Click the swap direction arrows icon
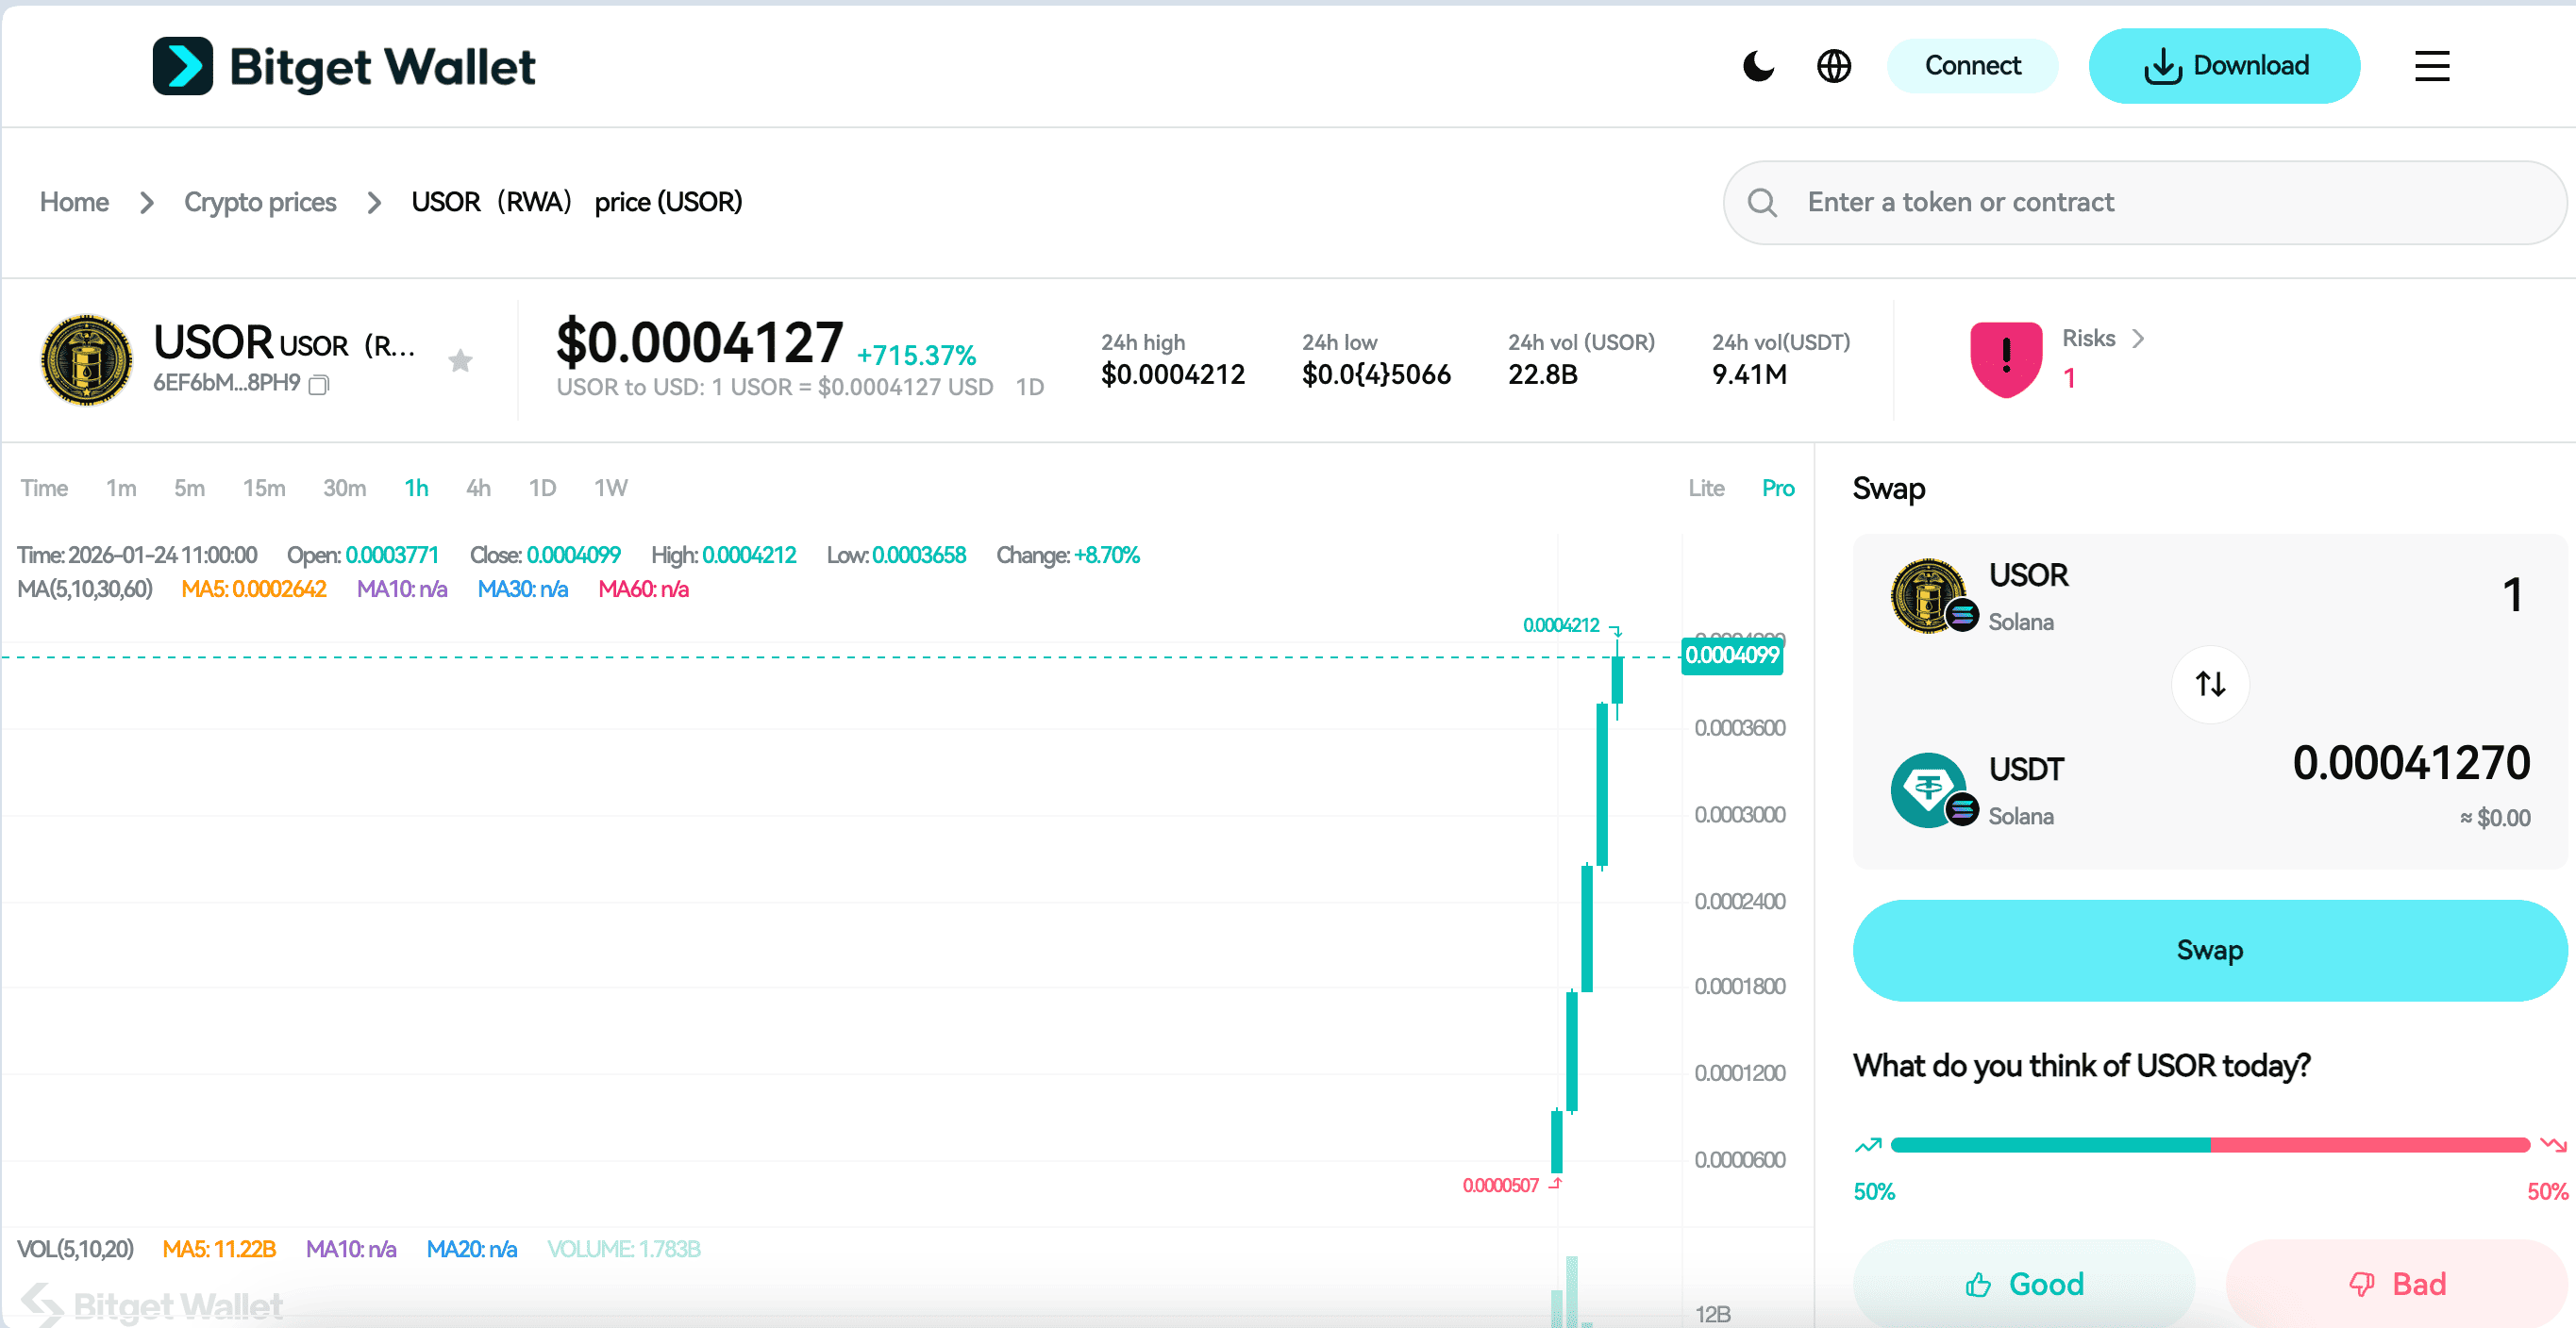This screenshot has width=2576, height=1328. coord(2210,685)
